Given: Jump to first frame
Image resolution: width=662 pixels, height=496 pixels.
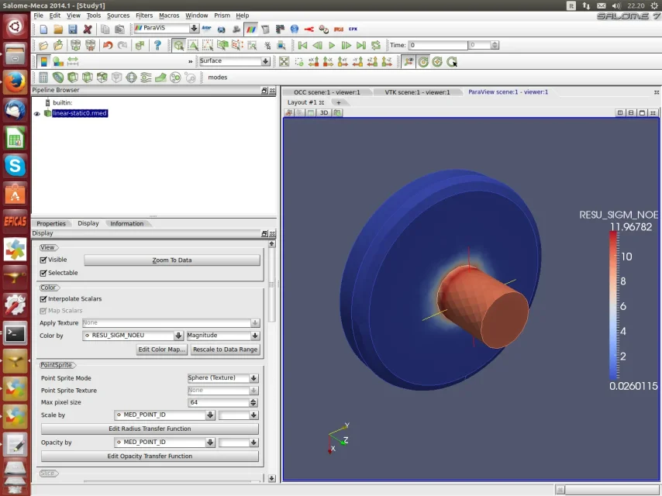Looking at the screenshot, I should coord(302,45).
